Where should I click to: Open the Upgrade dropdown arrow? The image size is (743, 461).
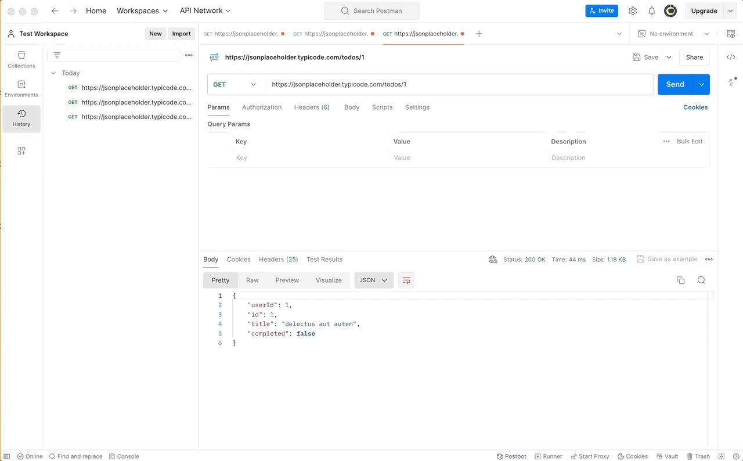pos(730,11)
